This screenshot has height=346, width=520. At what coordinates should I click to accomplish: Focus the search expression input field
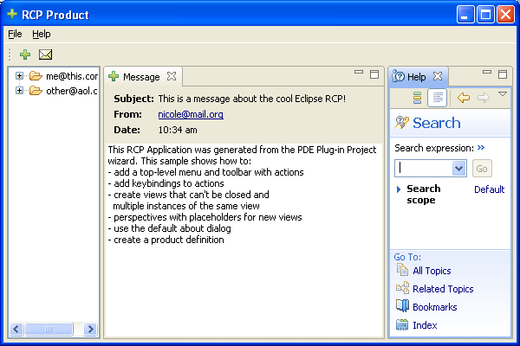point(424,168)
